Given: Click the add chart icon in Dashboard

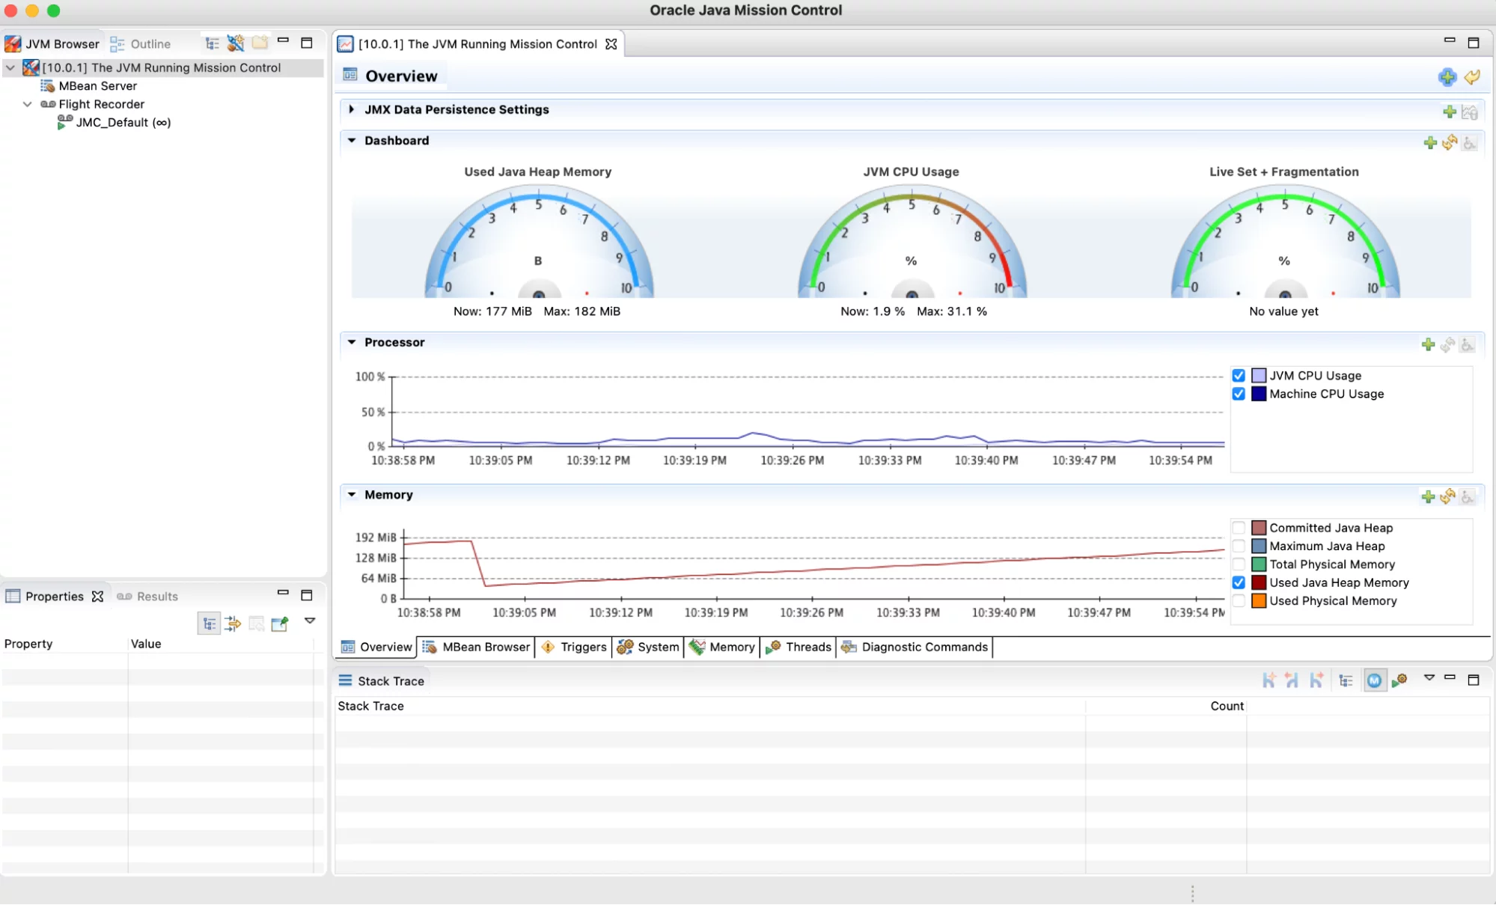Looking at the screenshot, I should 1429,141.
